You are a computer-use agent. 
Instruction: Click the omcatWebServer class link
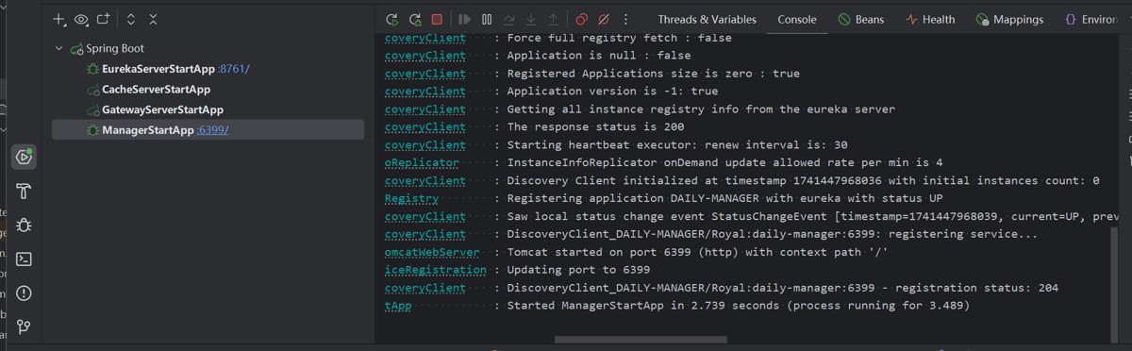[432, 252]
